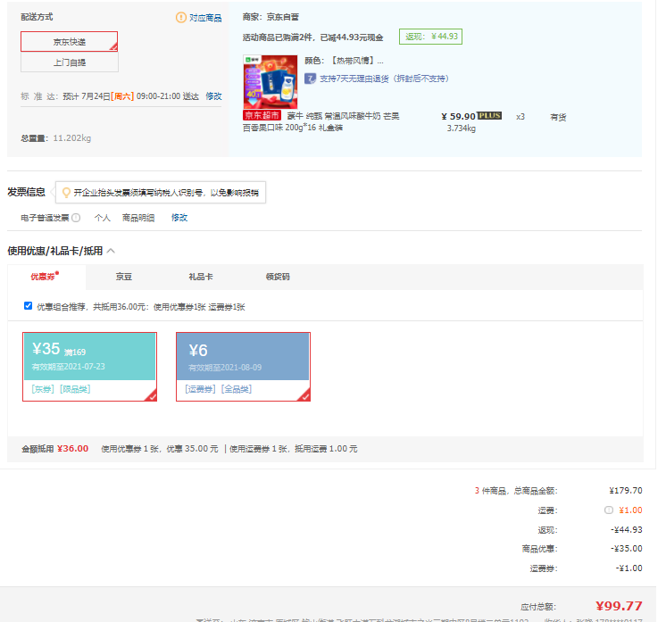Click the 商品明细 invoice content text
This screenshot has width=666, height=622.
click(x=138, y=218)
